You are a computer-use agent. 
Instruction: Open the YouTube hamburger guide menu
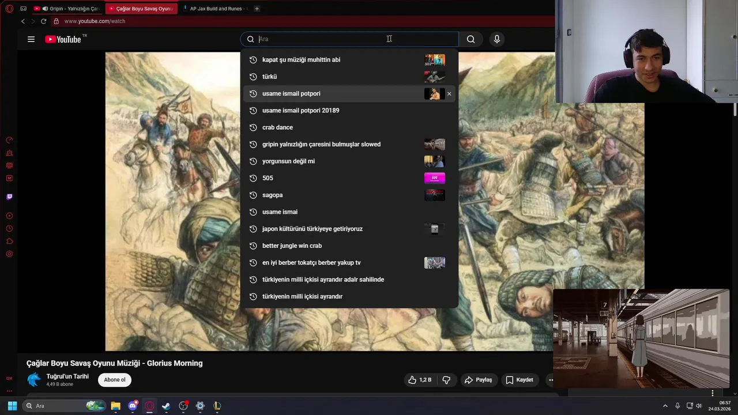pos(31,39)
